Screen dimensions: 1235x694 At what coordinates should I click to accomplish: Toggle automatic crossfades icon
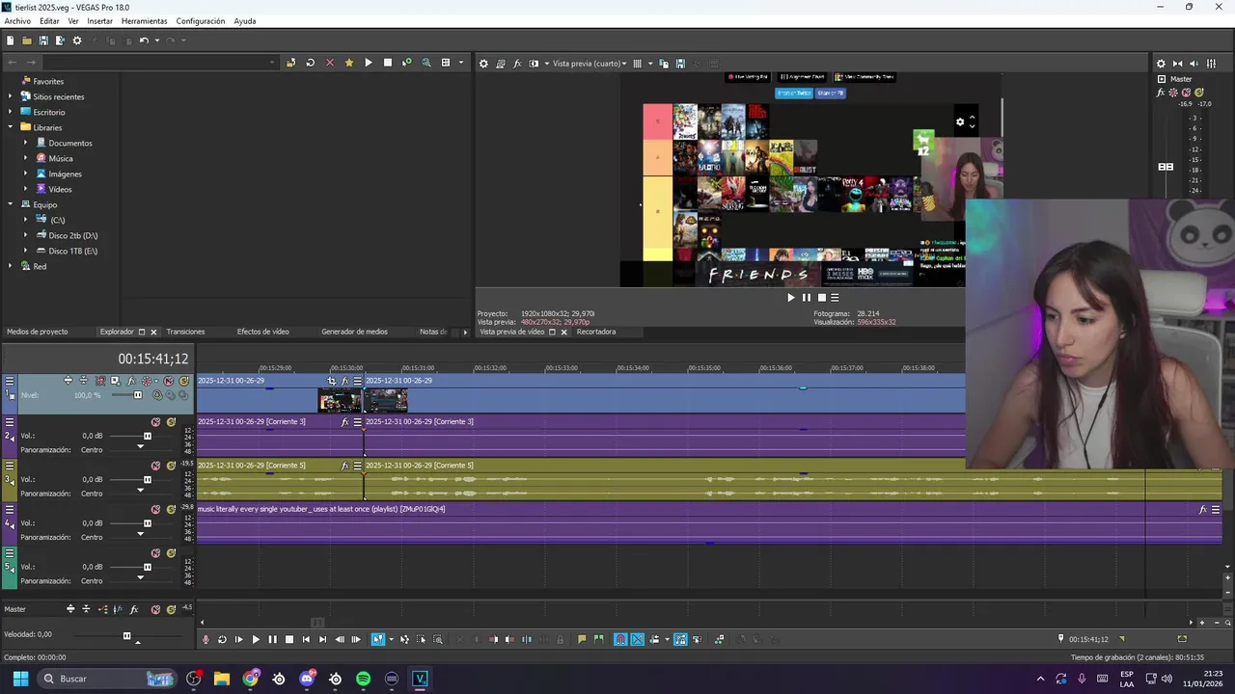pos(638,639)
